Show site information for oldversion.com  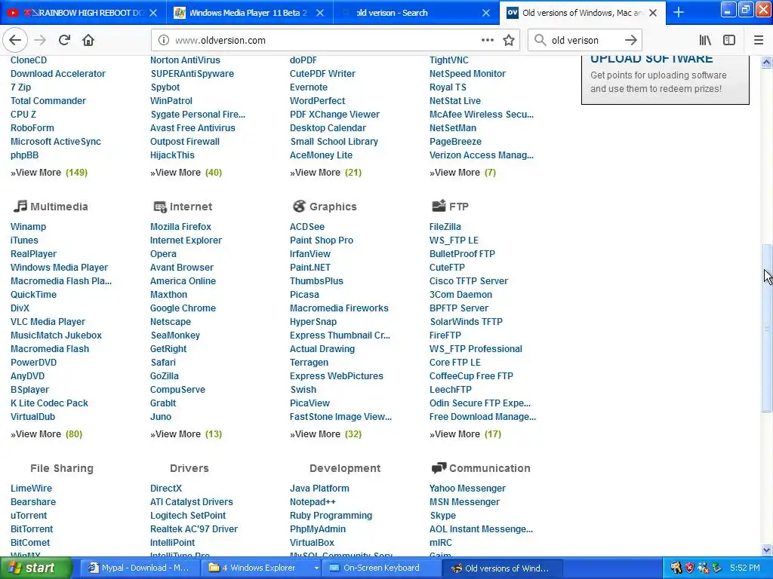164,41
